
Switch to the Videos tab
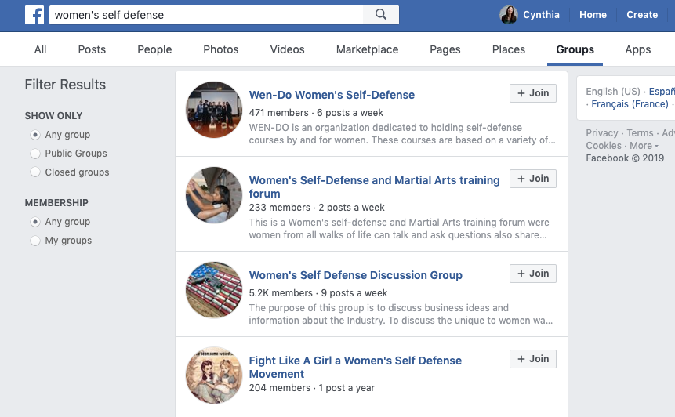(x=287, y=49)
